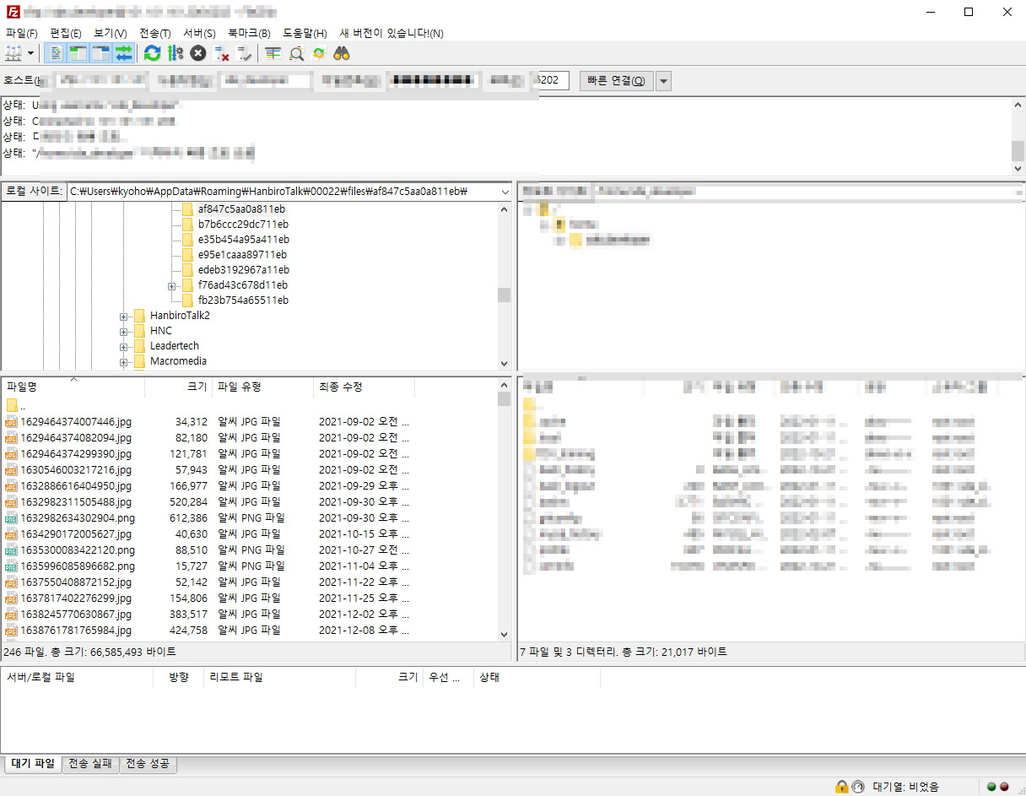The height and width of the screenshot is (796, 1026).
Task: Expand the f76ad43c678d11eb folder node
Action: coord(172,285)
